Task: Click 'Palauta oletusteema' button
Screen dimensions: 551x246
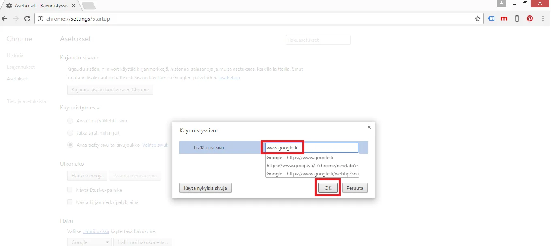Action: pos(135,176)
